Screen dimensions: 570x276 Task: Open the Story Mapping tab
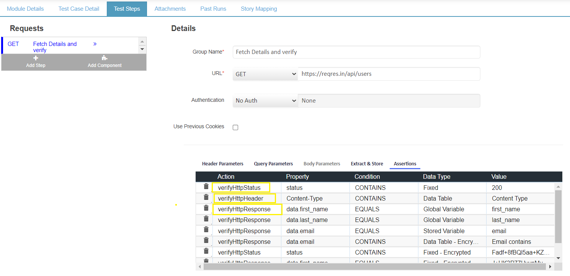(259, 9)
